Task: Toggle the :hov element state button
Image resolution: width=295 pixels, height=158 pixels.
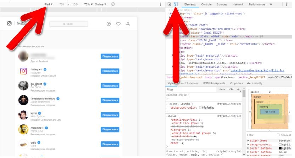Action: click(222, 89)
